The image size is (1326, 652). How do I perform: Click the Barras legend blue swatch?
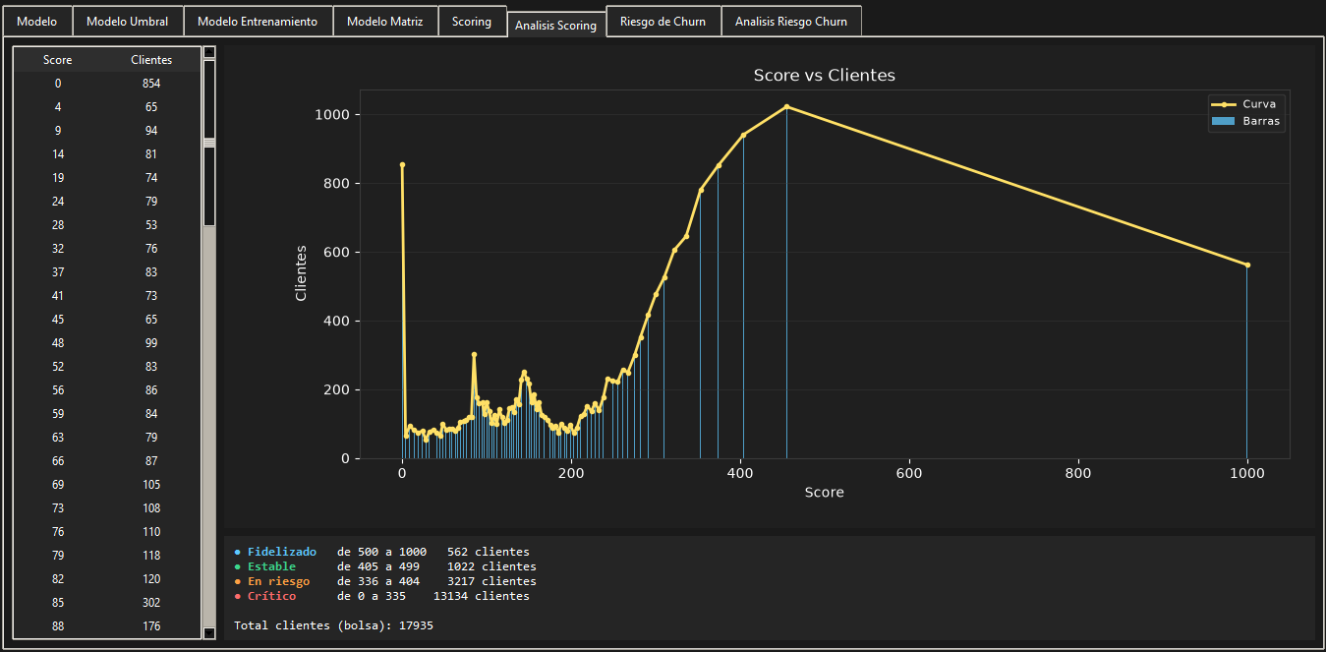pyautogui.click(x=1223, y=122)
